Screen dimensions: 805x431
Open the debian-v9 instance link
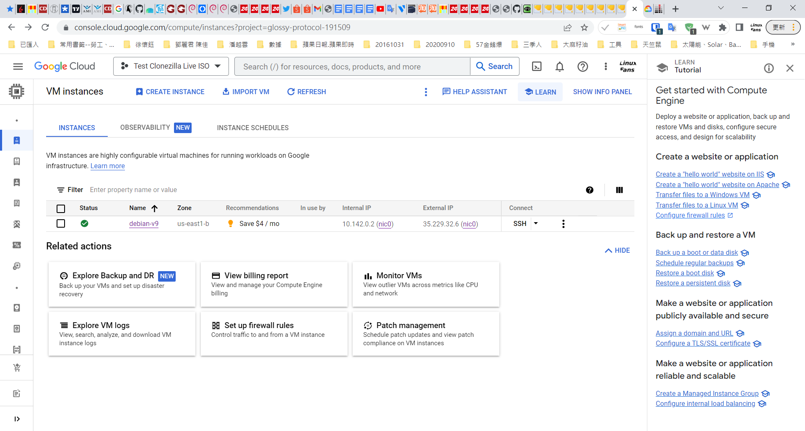point(144,224)
